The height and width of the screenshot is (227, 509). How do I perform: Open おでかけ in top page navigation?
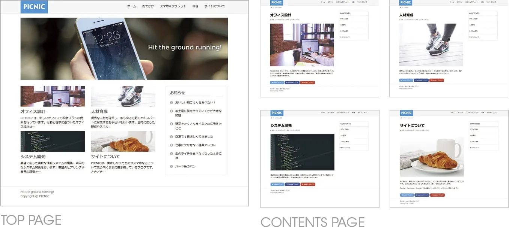[148, 6]
